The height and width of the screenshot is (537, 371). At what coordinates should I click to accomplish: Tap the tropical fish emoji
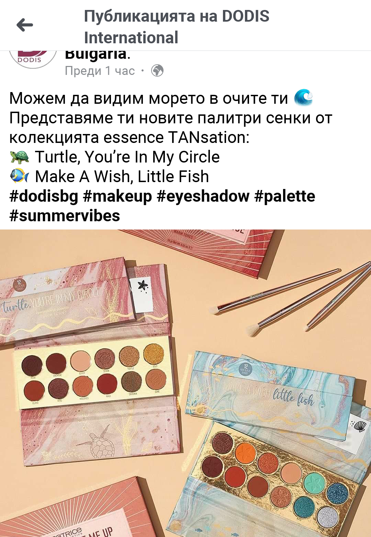click(20, 176)
